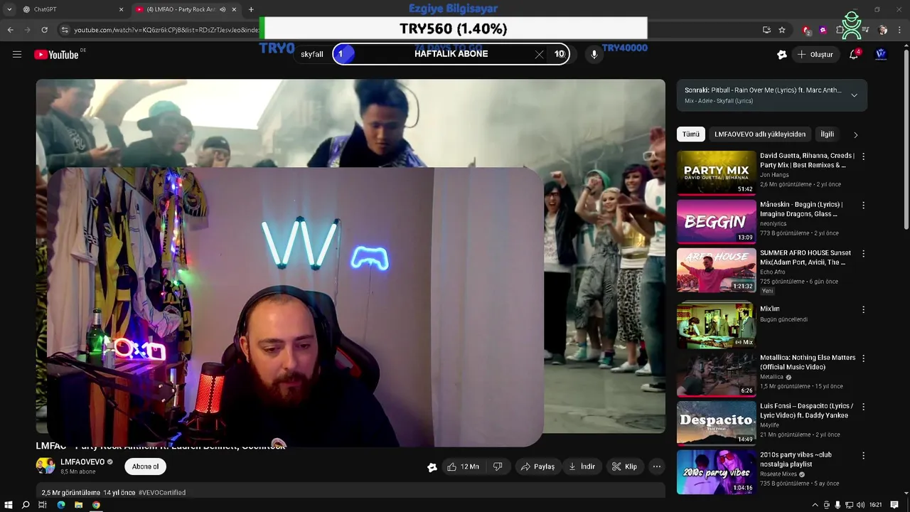The width and height of the screenshot is (910, 512).
Task: Start voice search with microphone icon
Action: (x=594, y=54)
